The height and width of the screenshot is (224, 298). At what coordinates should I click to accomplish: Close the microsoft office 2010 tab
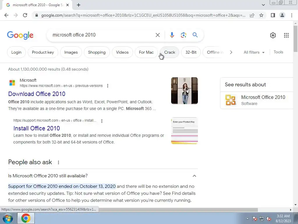(x=68, y=5)
